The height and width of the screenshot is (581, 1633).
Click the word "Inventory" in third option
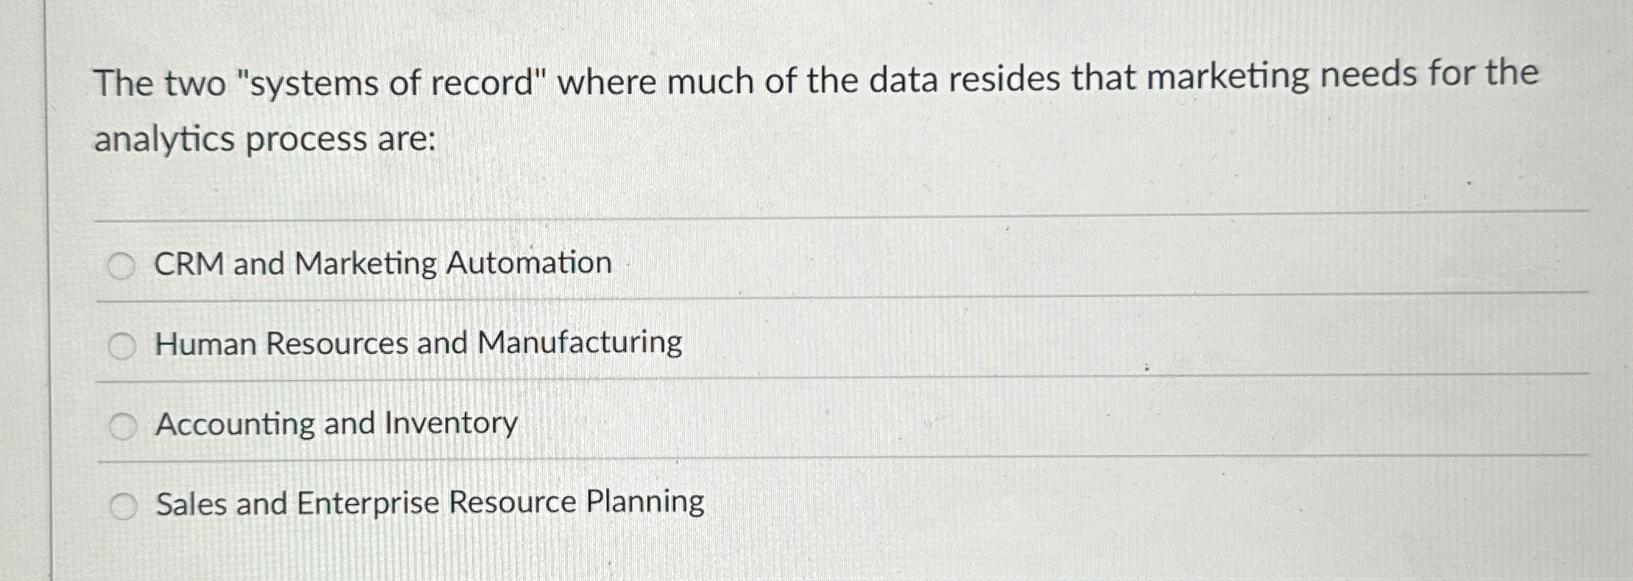tap(452, 424)
